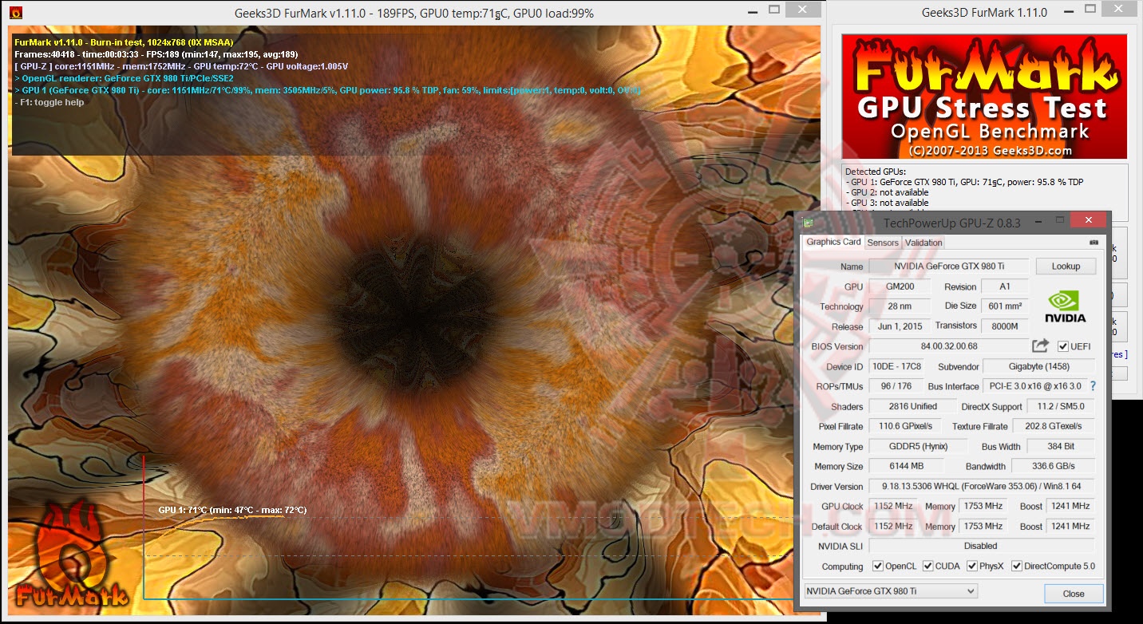Image resolution: width=1143 pixels, height=624 pixels.
Task: Toggle the CUDA checkbox
Action: click(928, 566)
